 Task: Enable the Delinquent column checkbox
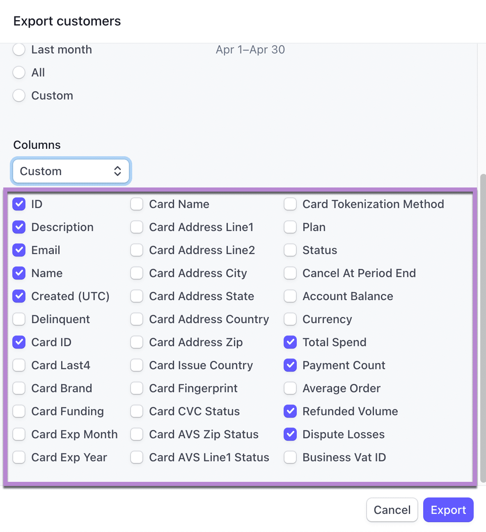[x=19, y=319]
